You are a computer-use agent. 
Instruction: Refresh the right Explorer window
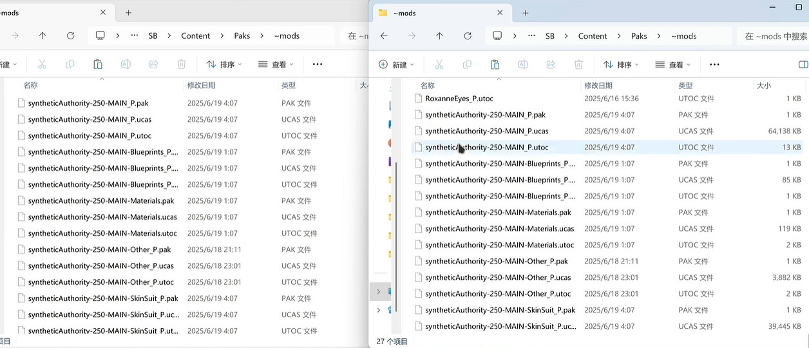468,36
